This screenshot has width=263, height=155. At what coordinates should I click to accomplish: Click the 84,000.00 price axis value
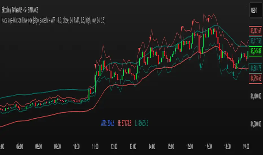tap(256, 124)
